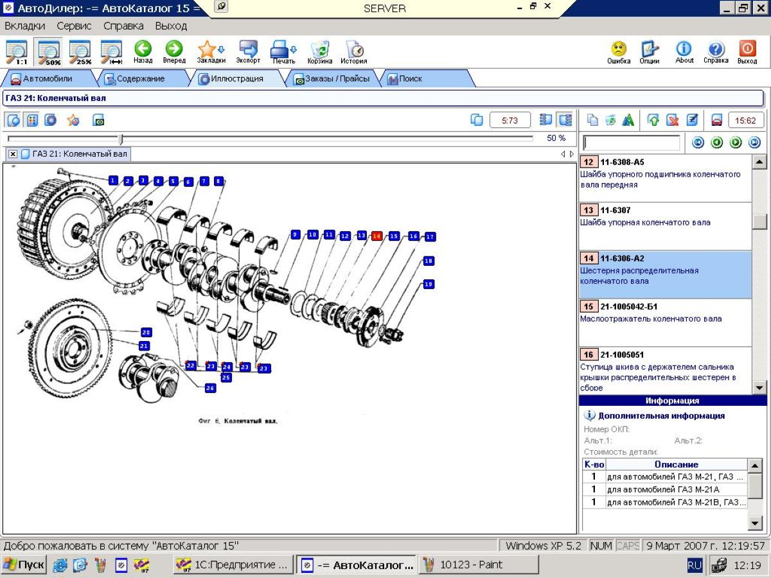Open Справка help icon
Image resolution: width=771 pixels, height=578 pixels.
[x=716, y=53]
